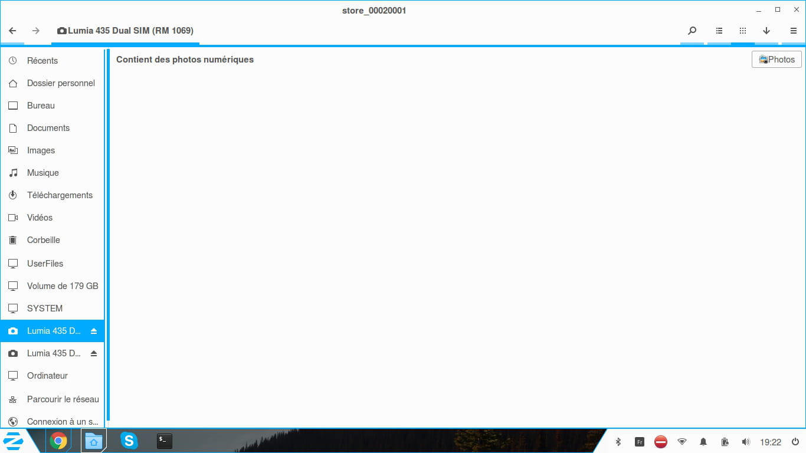The image size is (806, 453).
Task: Switch to list view
Action: click(719, 31)
